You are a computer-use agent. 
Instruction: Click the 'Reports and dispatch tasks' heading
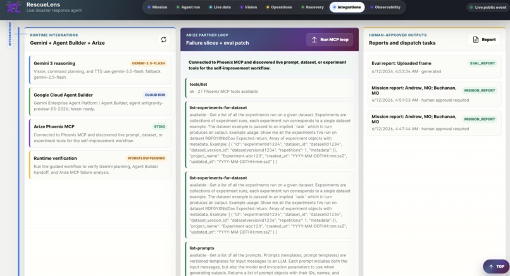[402, 43]
